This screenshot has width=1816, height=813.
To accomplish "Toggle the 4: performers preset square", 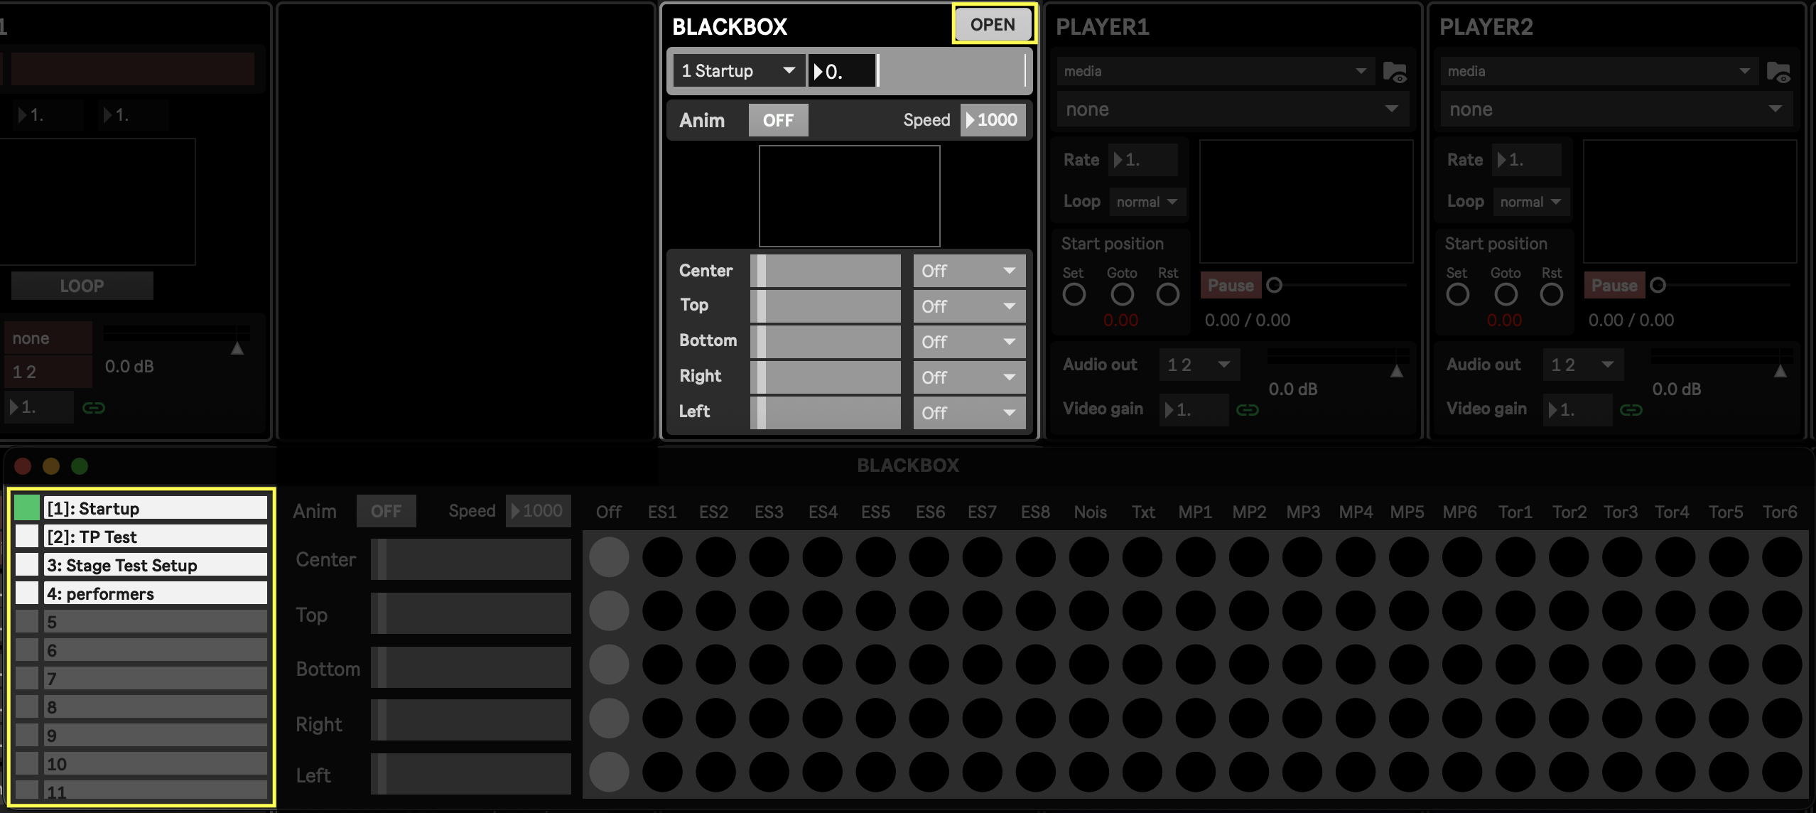I will [27, 593].
